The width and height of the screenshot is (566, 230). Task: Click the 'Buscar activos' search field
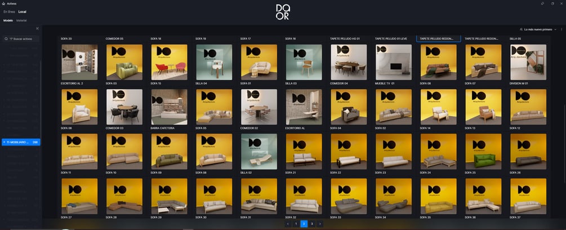21,39
